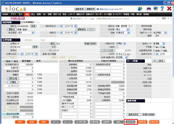Click the grey プリント button
This screenshot has width=174, height=125.
(56, 122)
